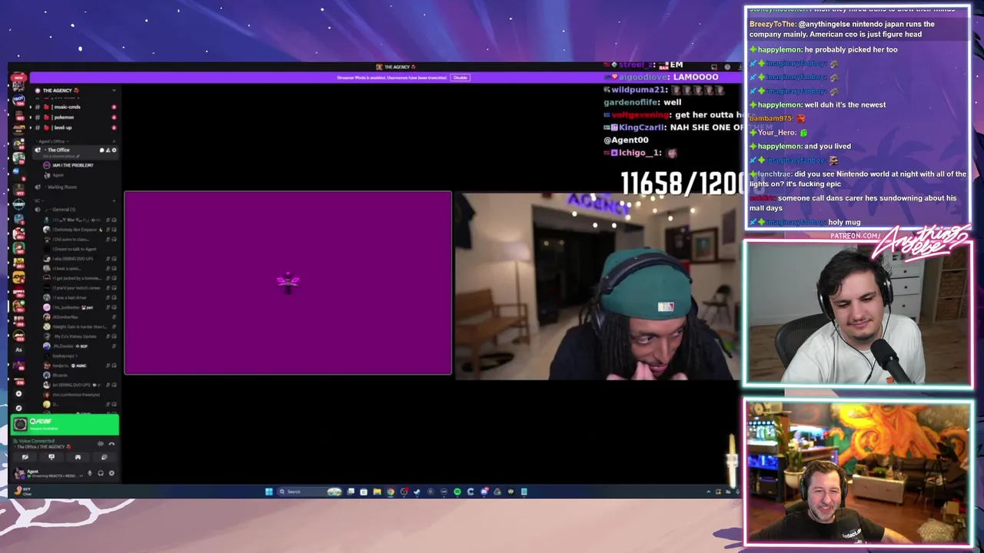Disconnect from voice call
Screen dimensions: 984x553
[111, 444]
